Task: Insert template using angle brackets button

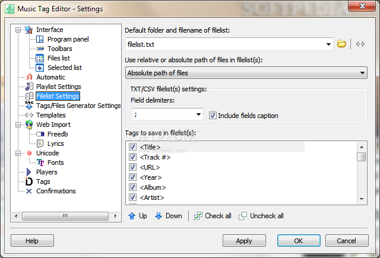Action: tap(360, 44)
